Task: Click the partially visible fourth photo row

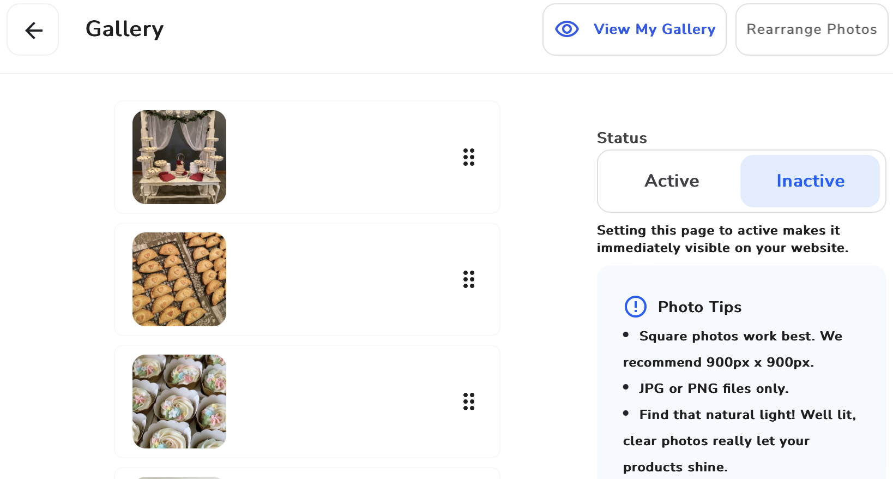Action: point(307,474)
